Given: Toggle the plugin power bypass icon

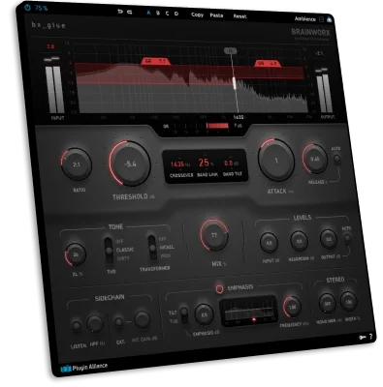Looking at the screenshot, I should tap(28, 7).
